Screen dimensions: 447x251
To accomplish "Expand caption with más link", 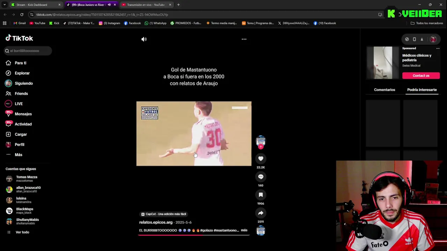I will click(x=244, y=230).
